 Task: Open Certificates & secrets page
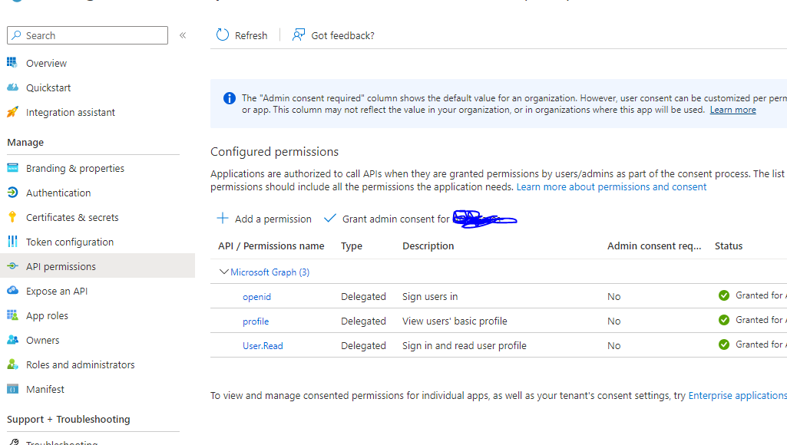(72, 217)
